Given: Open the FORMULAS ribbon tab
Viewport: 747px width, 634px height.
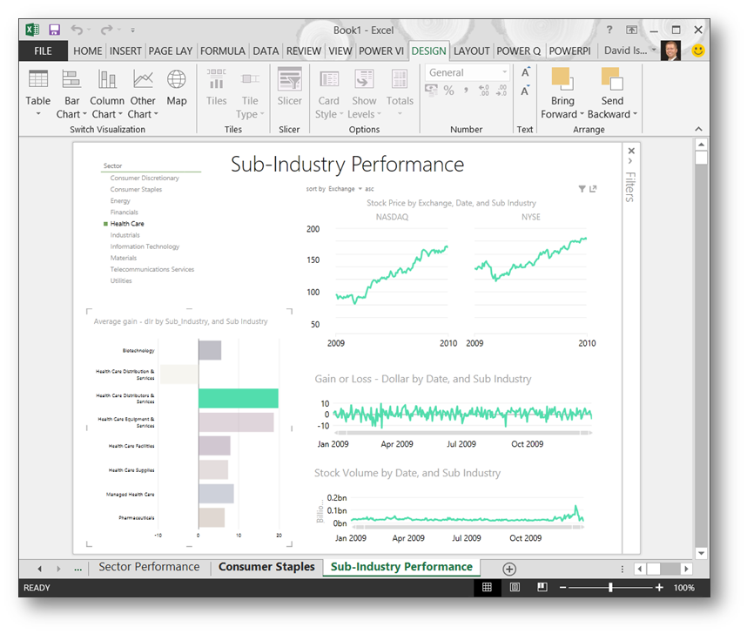Looking at the screenshot, I should coord(223,51).
